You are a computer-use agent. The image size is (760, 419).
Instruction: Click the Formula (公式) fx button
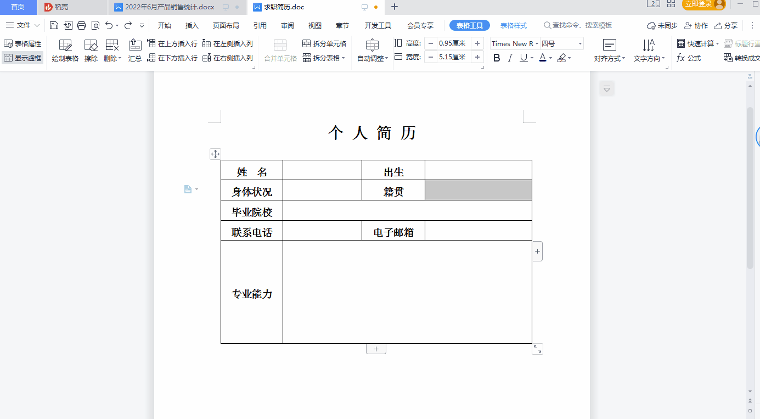click(x=689, y=58)
